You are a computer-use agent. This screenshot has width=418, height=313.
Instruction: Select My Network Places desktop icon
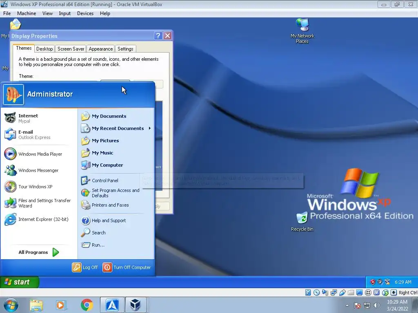(x=302, y=31)
